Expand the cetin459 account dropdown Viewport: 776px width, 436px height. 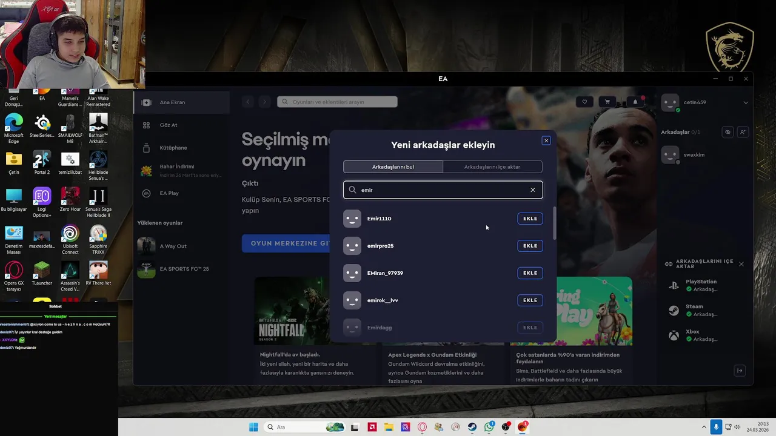[x=746, y=102]
